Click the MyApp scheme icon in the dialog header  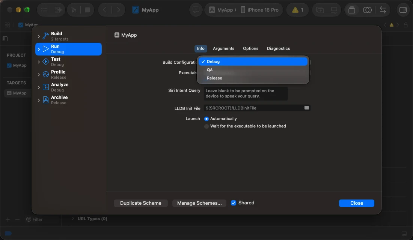coord(117,35)
